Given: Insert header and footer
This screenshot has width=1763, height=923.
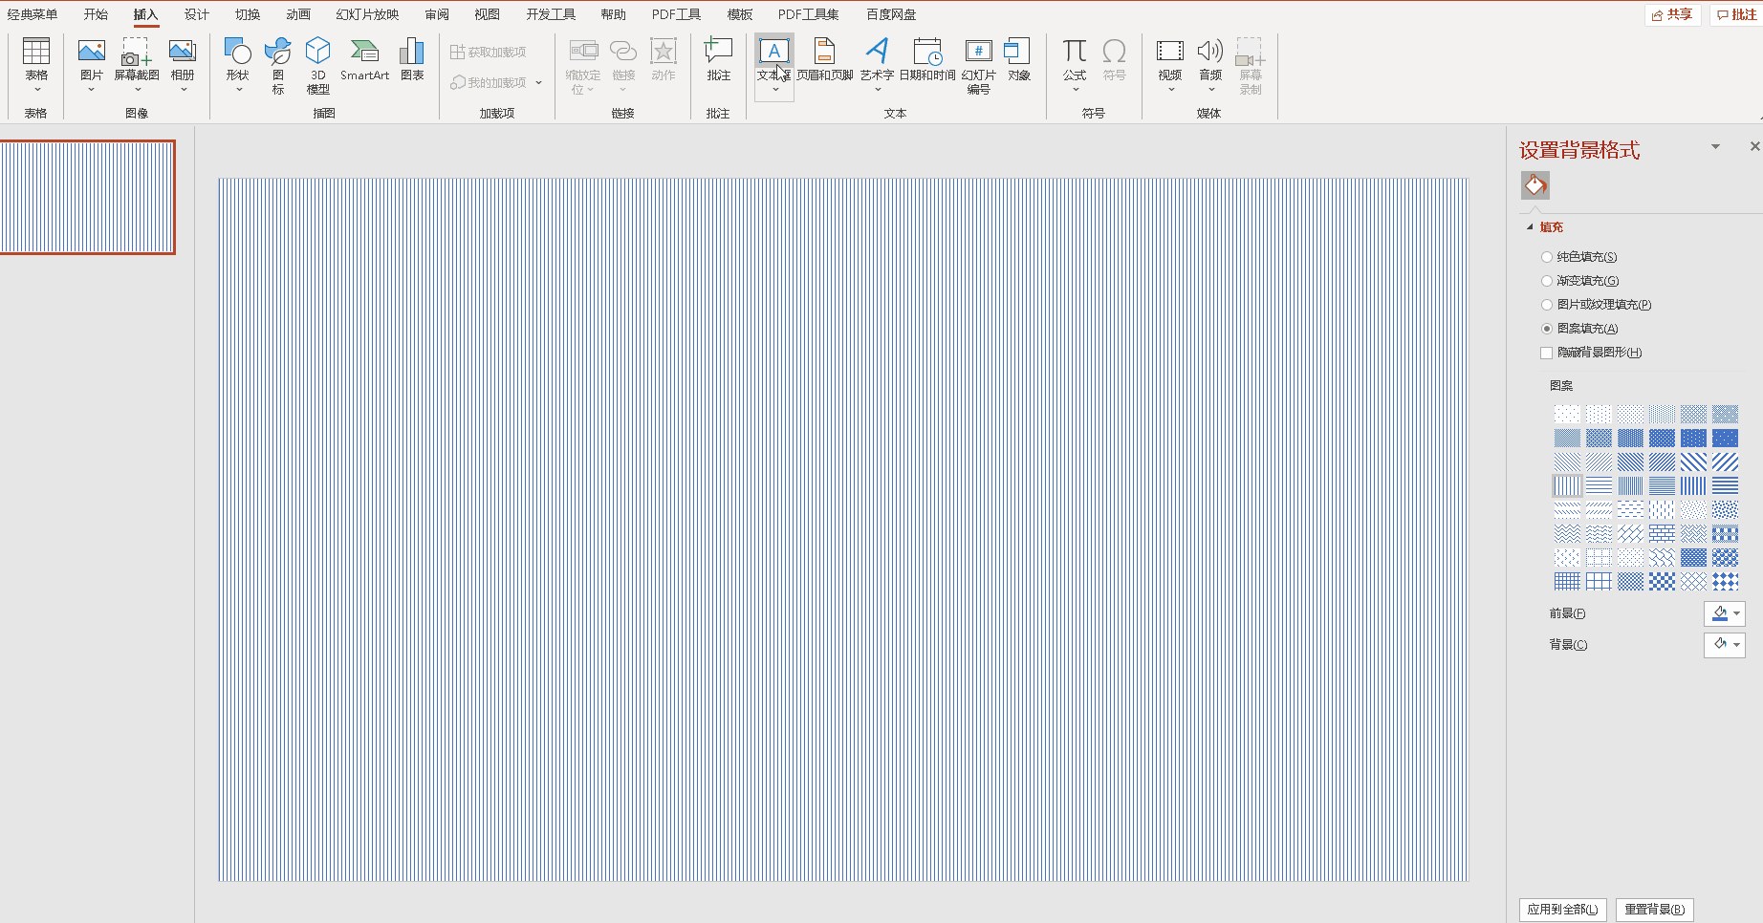Looking at the screenshot, I should tap(824, 59).
